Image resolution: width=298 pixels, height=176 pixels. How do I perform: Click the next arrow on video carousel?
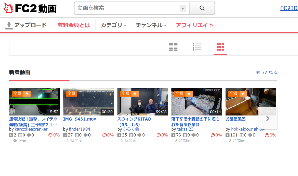coord(268,118)
